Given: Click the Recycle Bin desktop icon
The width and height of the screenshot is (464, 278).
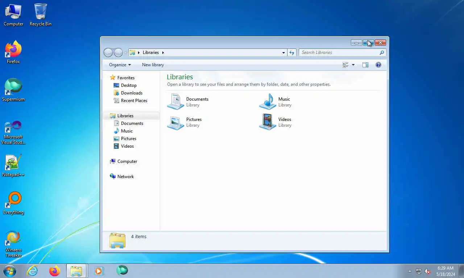Looking at the screenshot, I should 41,15.
